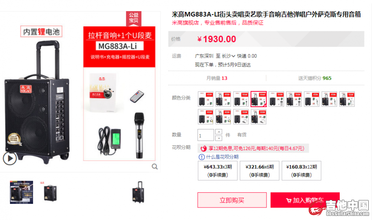Open the first gallery thumbnail with blue poster

tap(22, 192)
